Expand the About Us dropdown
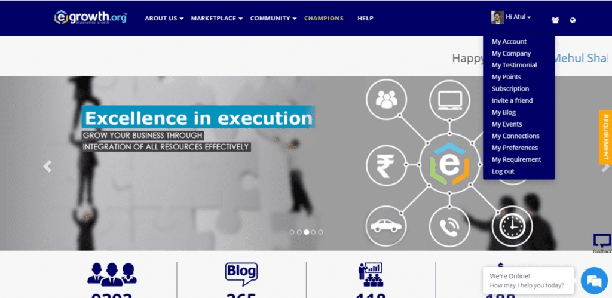Viewport: 612px width, 298px height. tap(164, 18)
